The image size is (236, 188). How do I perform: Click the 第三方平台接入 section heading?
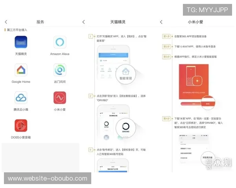click(x=17, y=30)
